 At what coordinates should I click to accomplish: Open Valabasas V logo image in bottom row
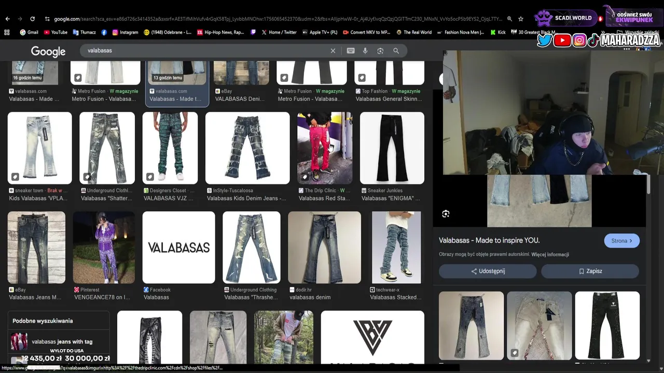coord(372,337)
